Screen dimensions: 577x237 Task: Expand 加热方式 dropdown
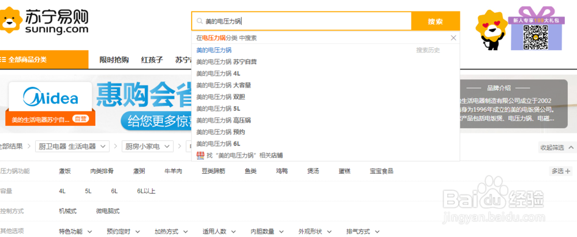[171, 231]
